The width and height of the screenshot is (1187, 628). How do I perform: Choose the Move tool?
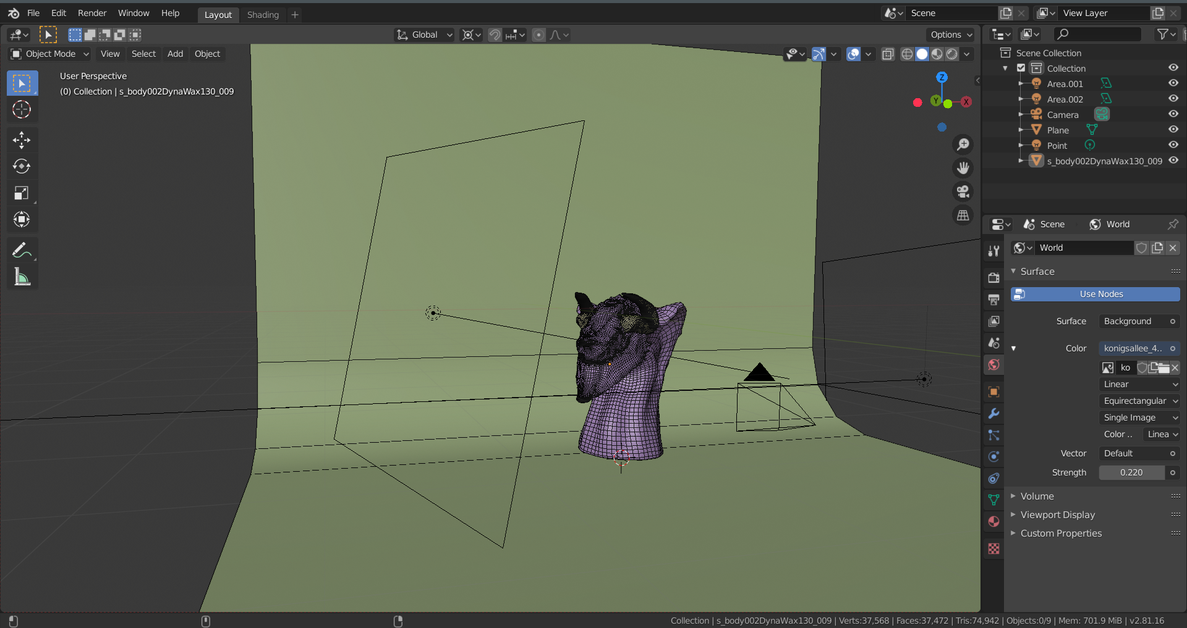[22, 140]
